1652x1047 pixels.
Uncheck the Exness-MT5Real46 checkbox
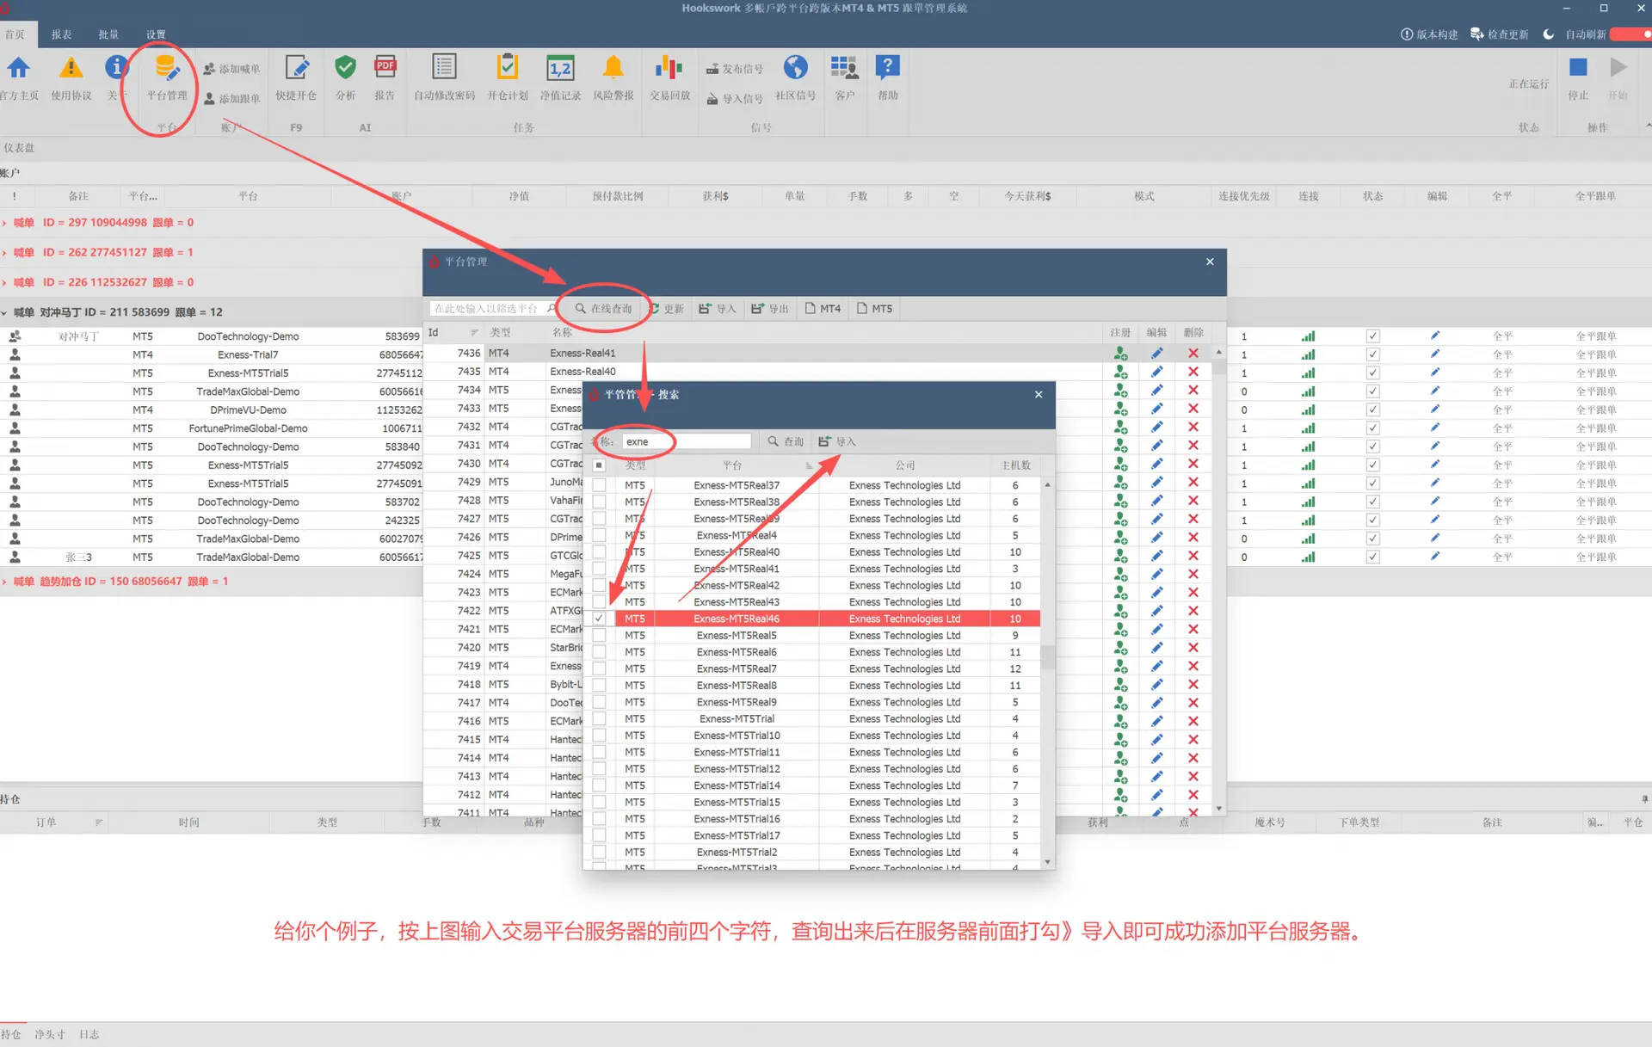coord(599,619)
